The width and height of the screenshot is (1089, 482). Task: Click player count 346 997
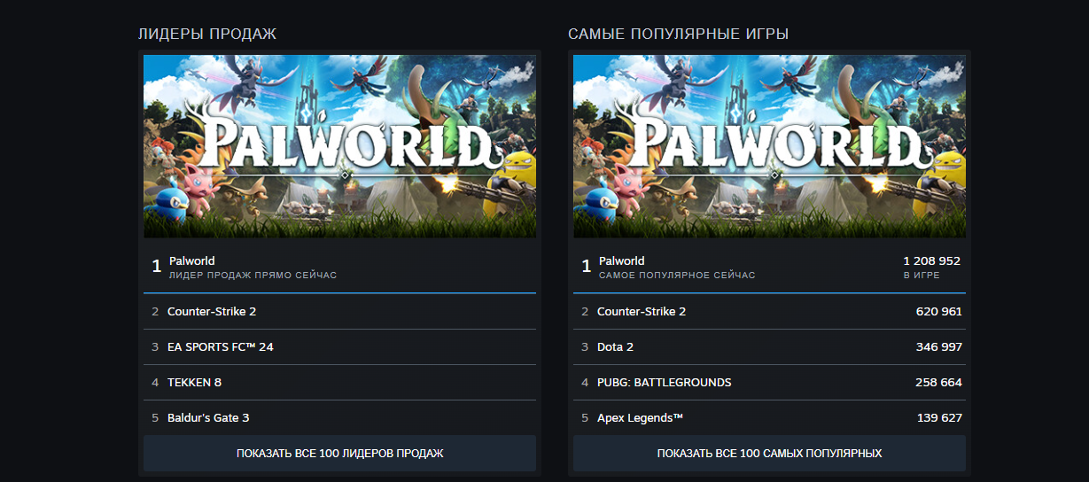[x=939, y=347]
